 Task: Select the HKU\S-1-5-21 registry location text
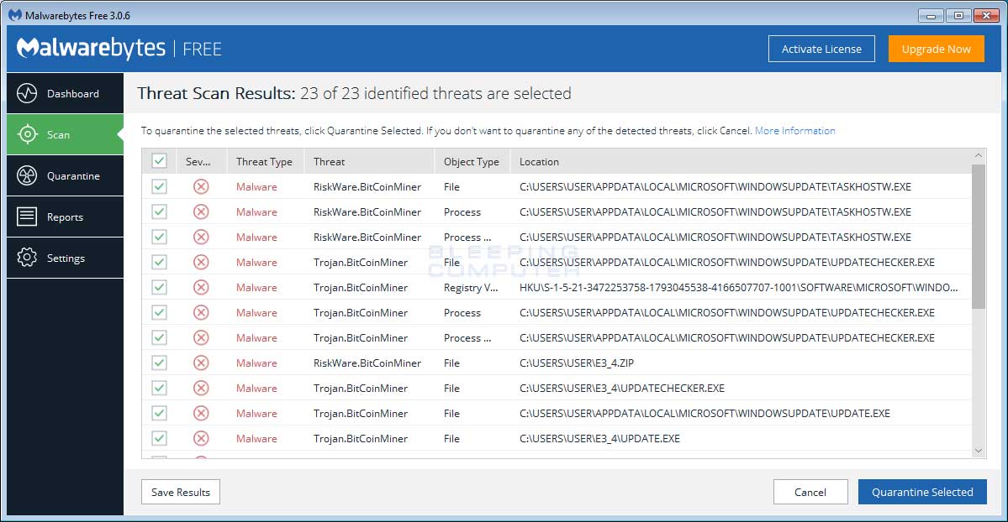click(x=739, y=287)
